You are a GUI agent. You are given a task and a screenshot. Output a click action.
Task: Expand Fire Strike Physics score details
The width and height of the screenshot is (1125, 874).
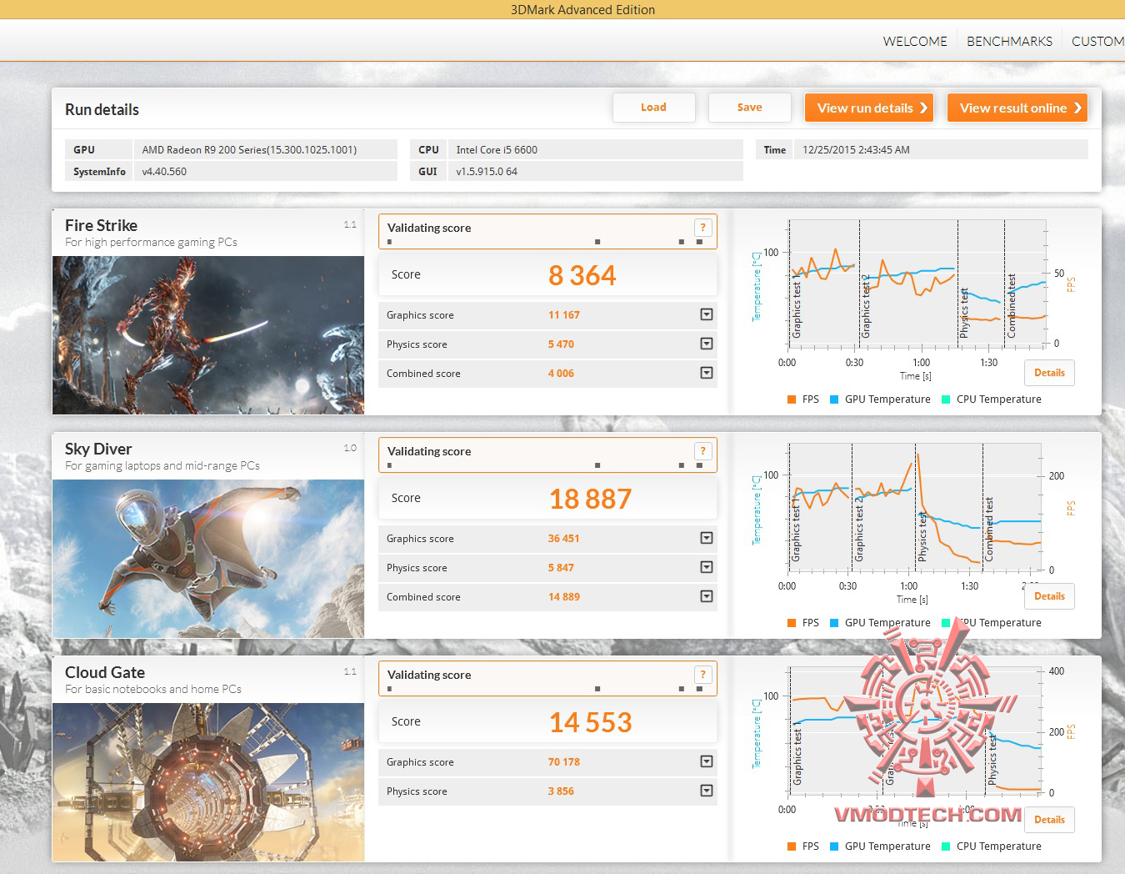(707, 344)
